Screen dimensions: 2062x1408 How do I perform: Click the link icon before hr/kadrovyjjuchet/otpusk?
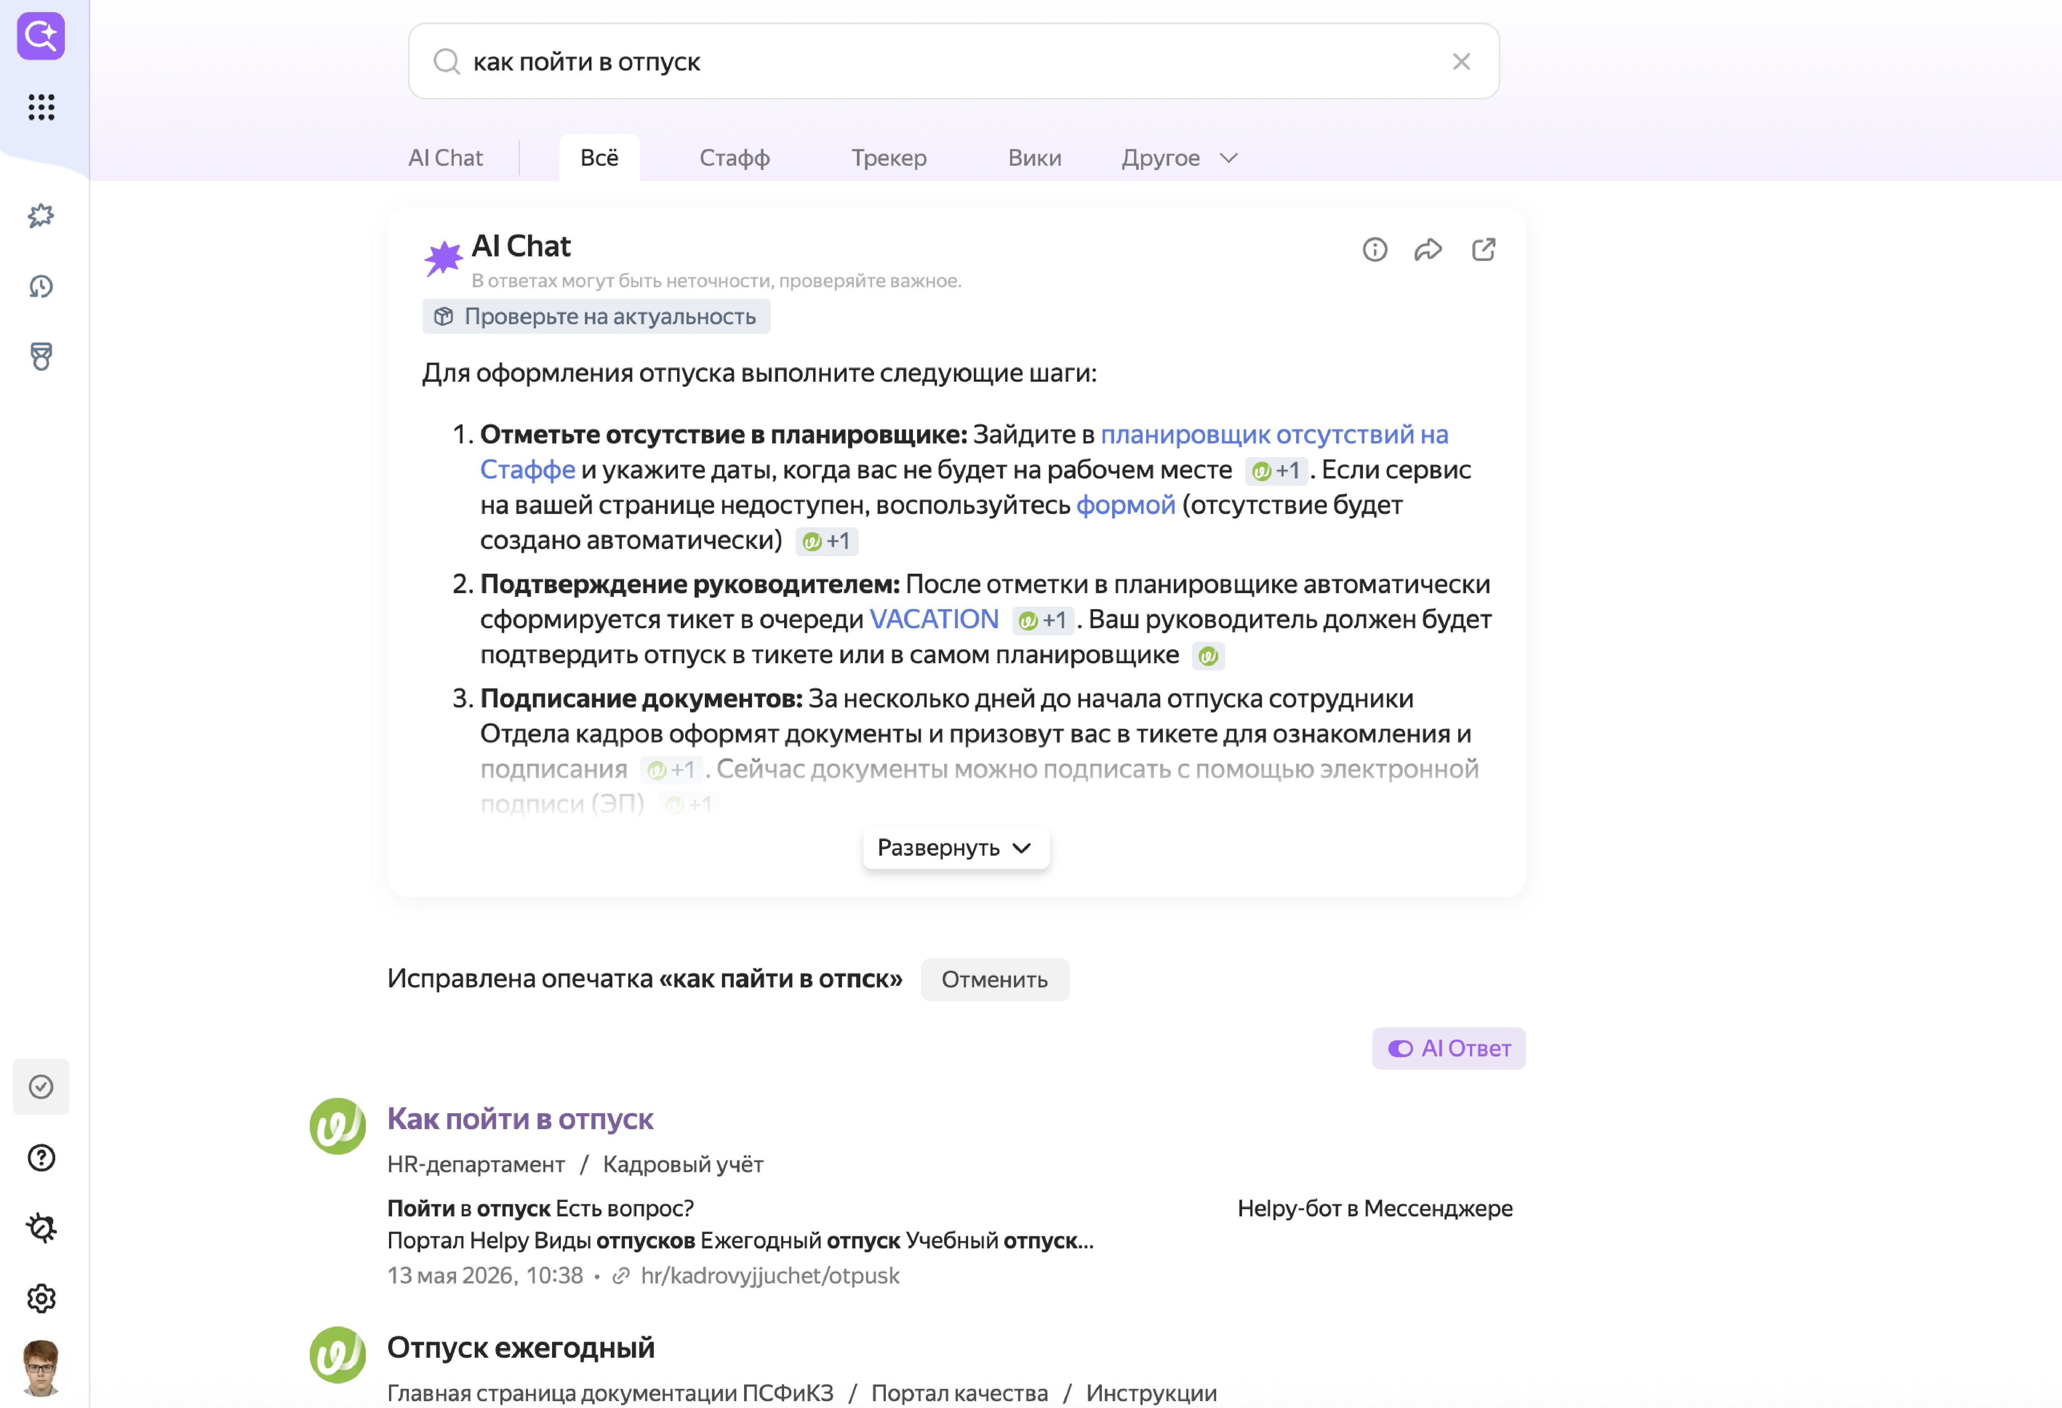[x=621, y=1276]
